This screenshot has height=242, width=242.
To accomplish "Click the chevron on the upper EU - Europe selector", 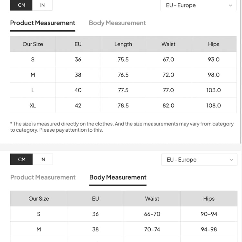I will point(230,5).
